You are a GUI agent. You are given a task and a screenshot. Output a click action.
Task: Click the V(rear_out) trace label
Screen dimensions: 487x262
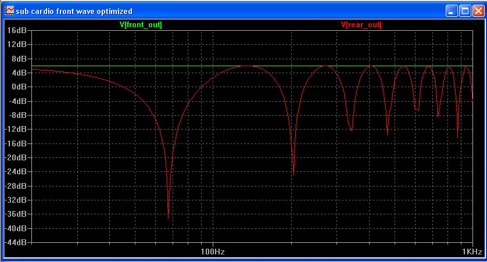pyautogui.click(x=361, y=25)
